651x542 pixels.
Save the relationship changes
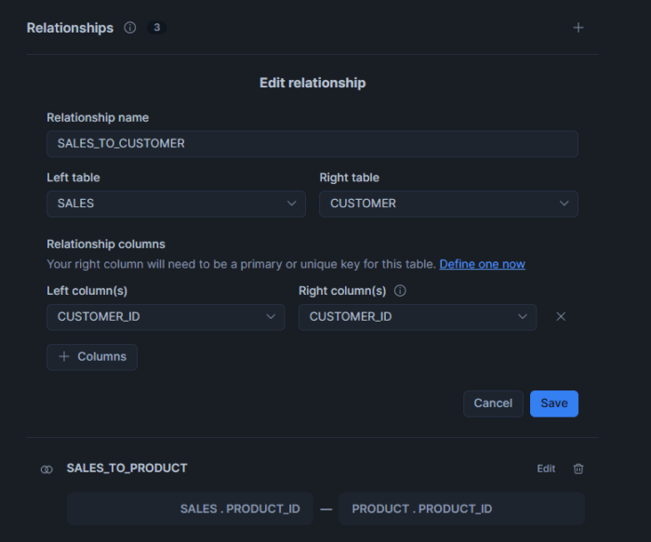pos(554,403)
